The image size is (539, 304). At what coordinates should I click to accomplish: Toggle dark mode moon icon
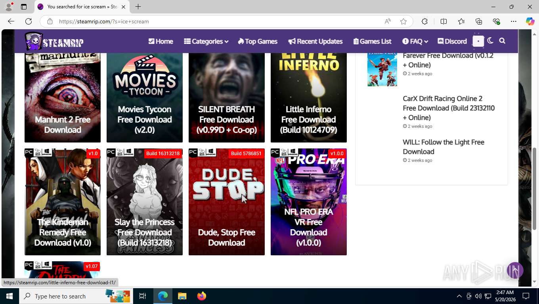(490, 41)
